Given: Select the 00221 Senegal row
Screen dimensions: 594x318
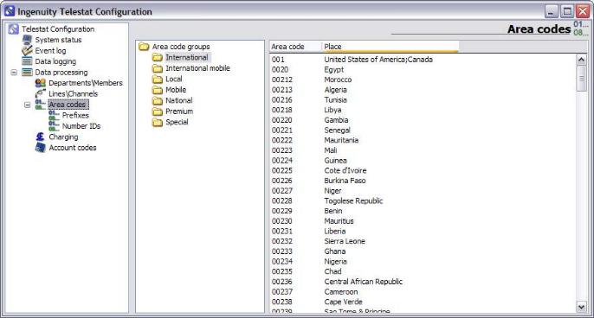Looking at the screenshot, I should tap(423, 130).
